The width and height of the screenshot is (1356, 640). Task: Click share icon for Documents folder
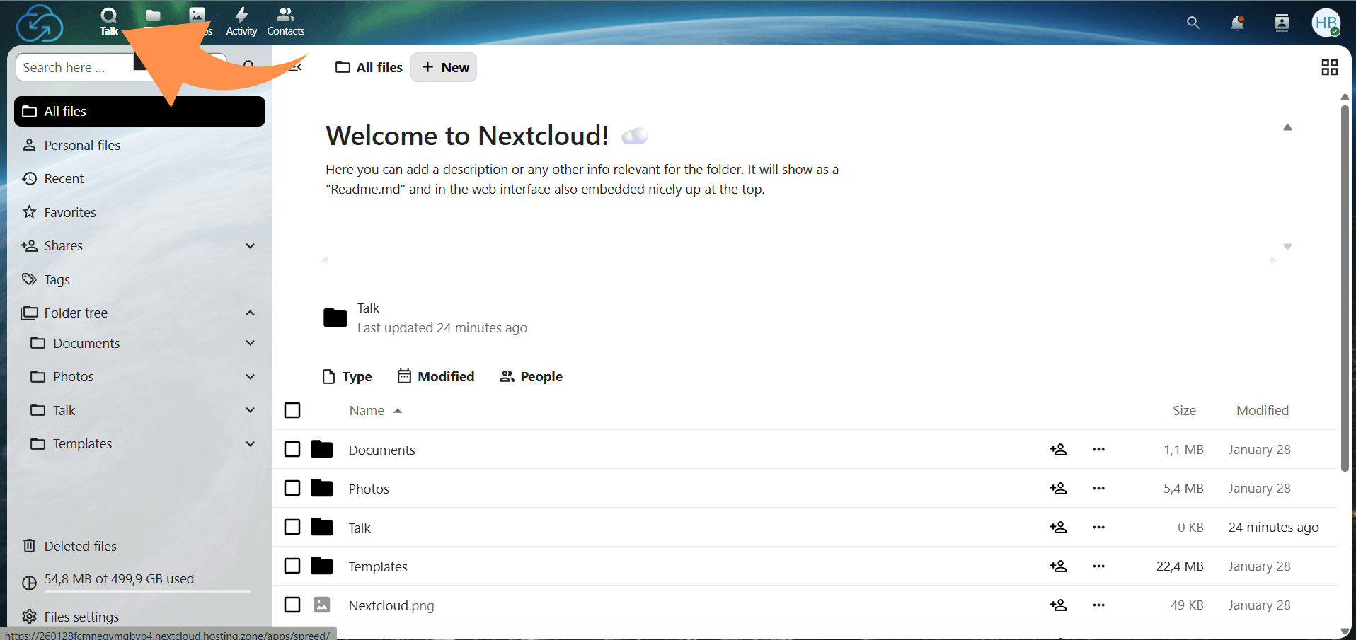click(1058, 450)
